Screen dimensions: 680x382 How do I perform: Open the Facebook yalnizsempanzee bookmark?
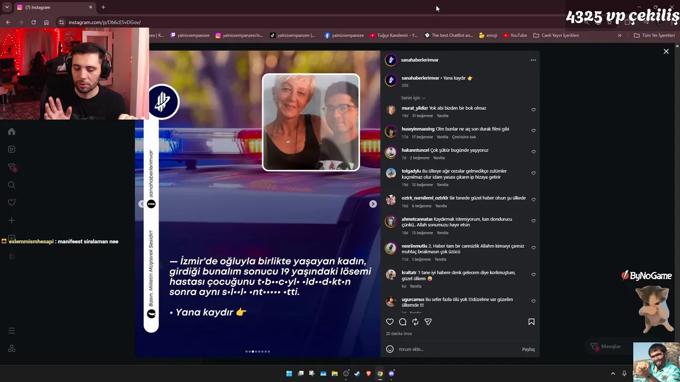click(x=344, y=36)
